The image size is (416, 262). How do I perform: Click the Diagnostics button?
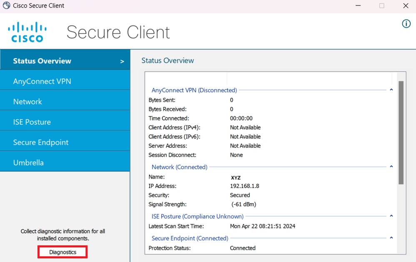click(x=62, y=252)
